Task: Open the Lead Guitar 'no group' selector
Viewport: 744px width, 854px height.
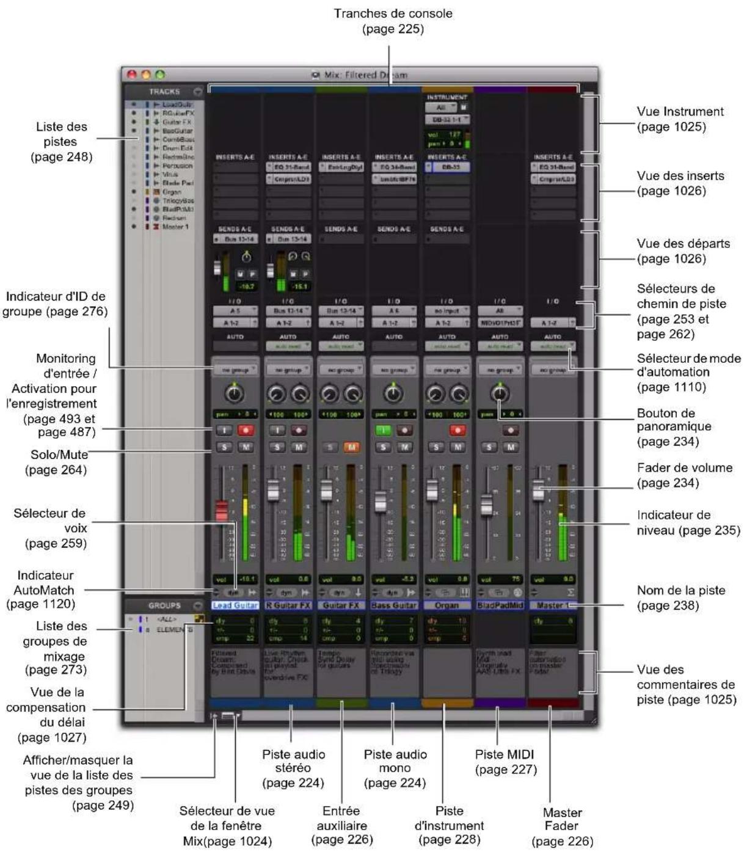Action: coord(235,370)
